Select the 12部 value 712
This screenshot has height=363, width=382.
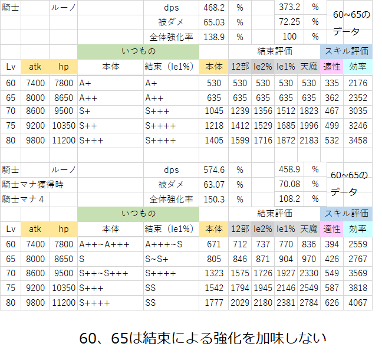[x=240, y=244]
